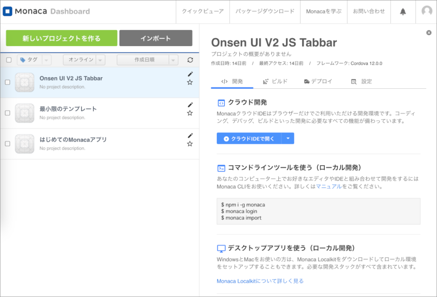This screenshot has width=437, height=297.
Task: Click the notification bell icon
Action: [x=403, y=12]
